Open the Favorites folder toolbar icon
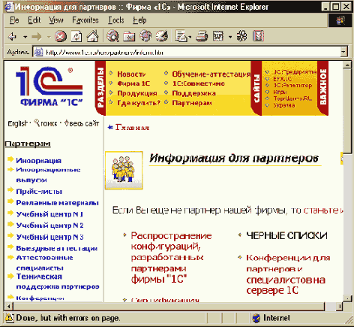The height and width of the screenshot is (327, 354). tap(129, 37)
